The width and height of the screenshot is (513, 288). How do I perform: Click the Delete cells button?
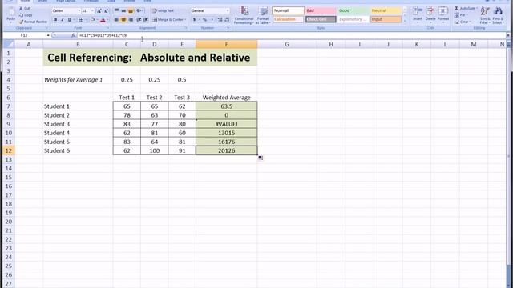point(430,14)
